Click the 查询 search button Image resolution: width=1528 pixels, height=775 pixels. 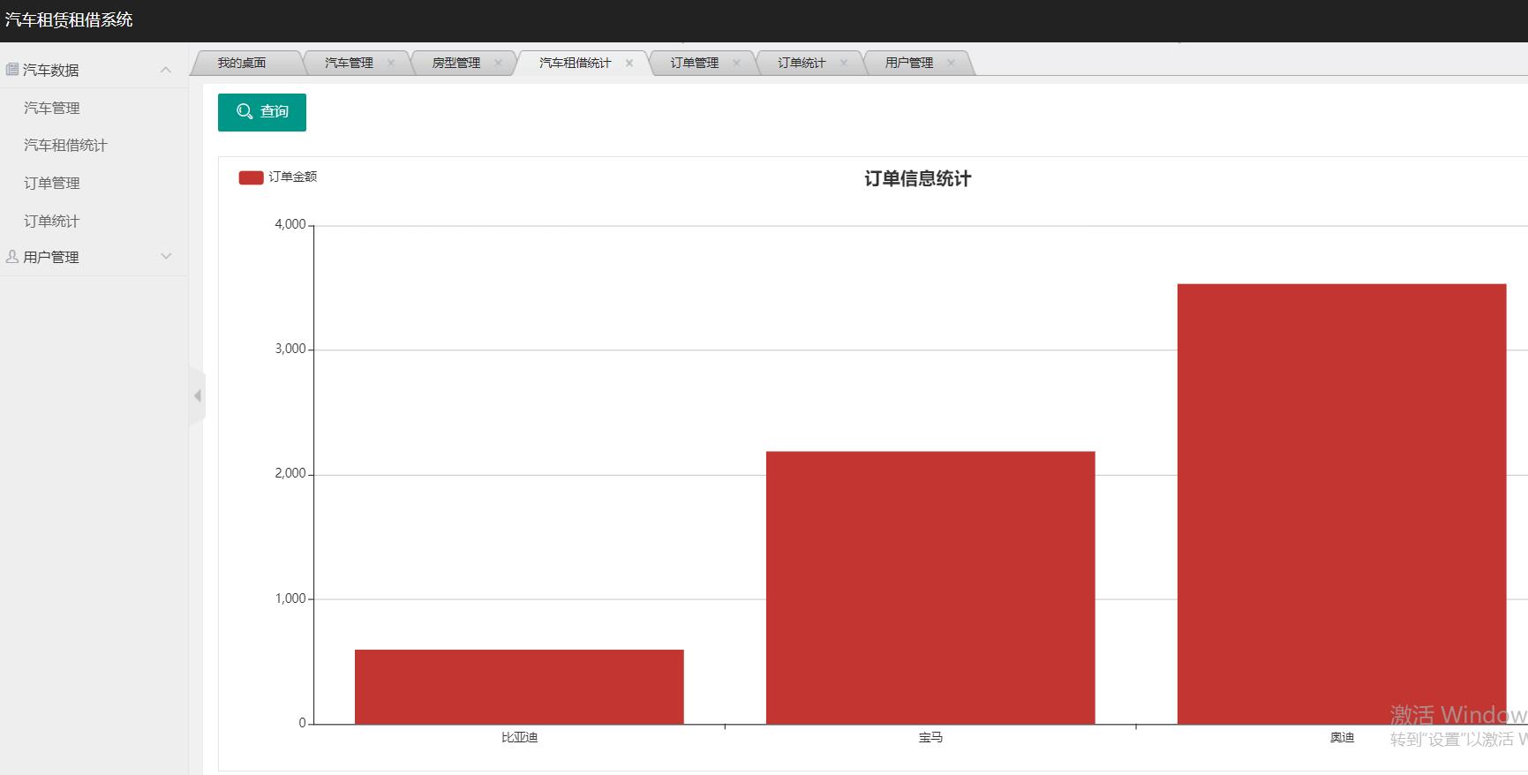click(262, 112)
